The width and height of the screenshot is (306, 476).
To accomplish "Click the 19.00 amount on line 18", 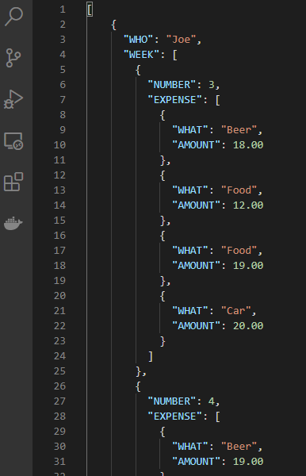I will click(248, 266).
